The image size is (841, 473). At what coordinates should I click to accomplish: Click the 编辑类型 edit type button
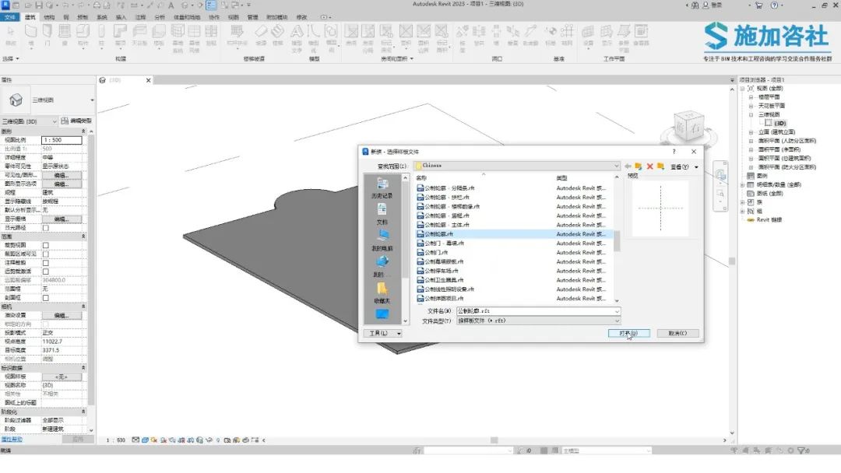(x=76, y=121)
